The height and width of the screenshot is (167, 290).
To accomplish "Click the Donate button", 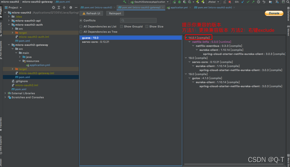I will click(x=274, y=13).
